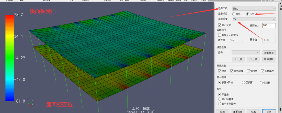
Task: Click the 显示模式 group label
Action: pyautogui.click(x=221, y=77)
